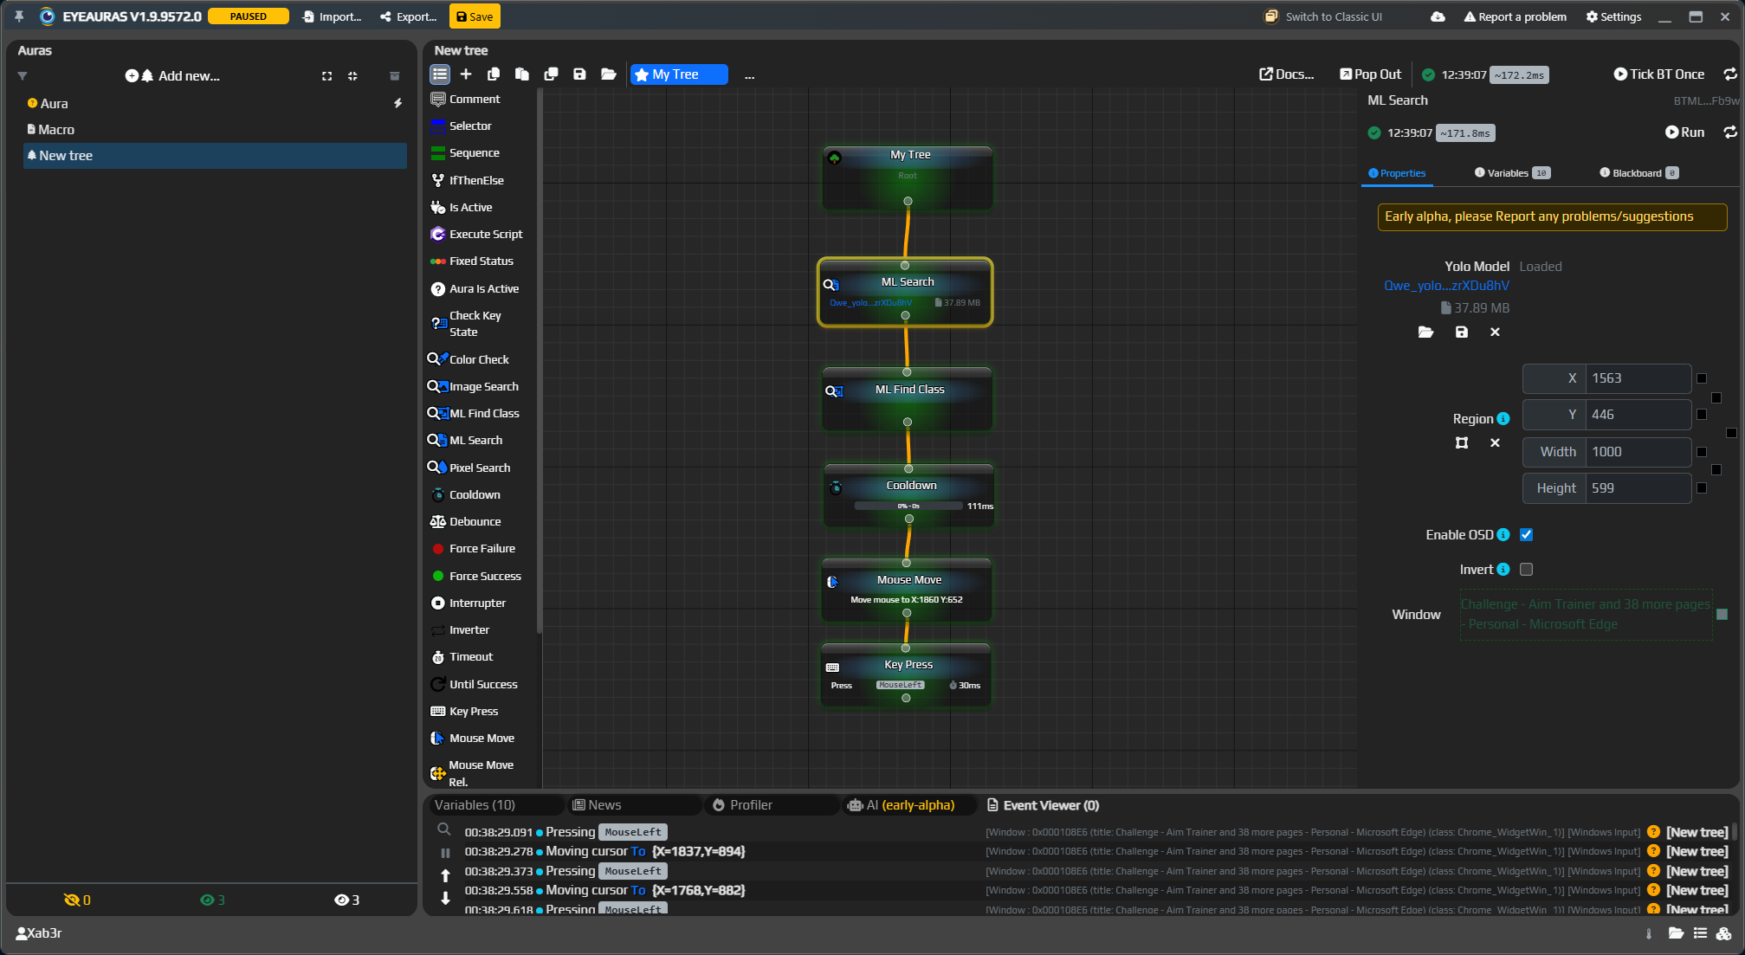This screenshot has height=955, width=1745.
Task: Switch to the Blackboard tab
Action: pyautogui.click(x=1639, y=173)
